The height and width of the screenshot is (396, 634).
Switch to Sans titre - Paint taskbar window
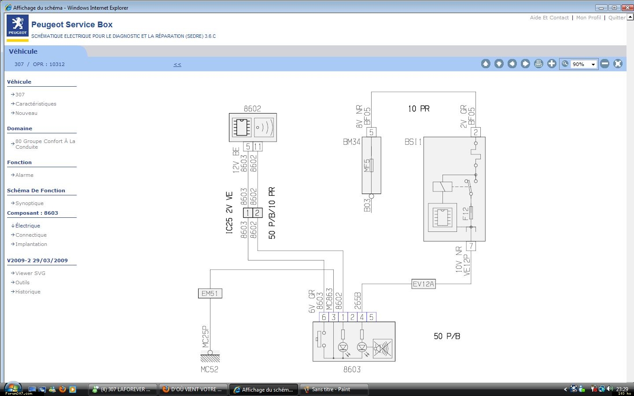point(331,389)
